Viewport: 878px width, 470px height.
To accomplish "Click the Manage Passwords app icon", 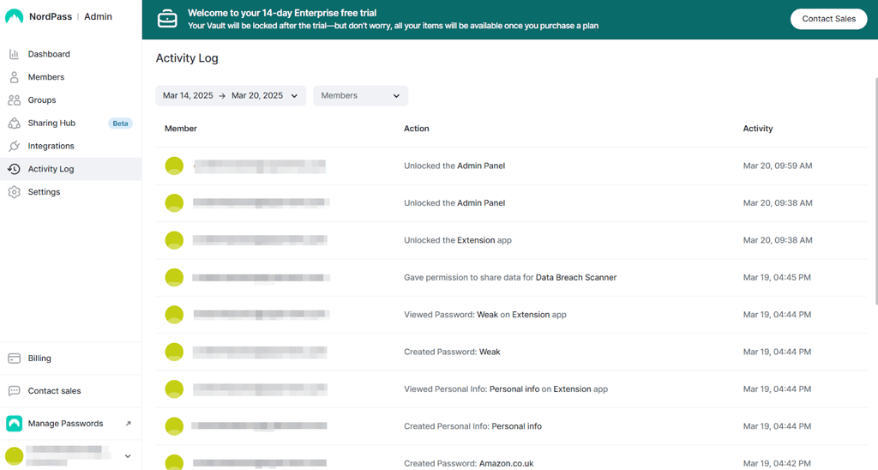I will (x=14, y=424).
